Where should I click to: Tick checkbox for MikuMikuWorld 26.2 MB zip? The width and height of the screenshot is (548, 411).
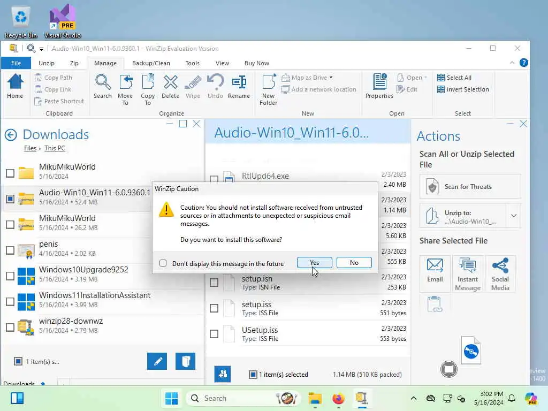point(10,224)
